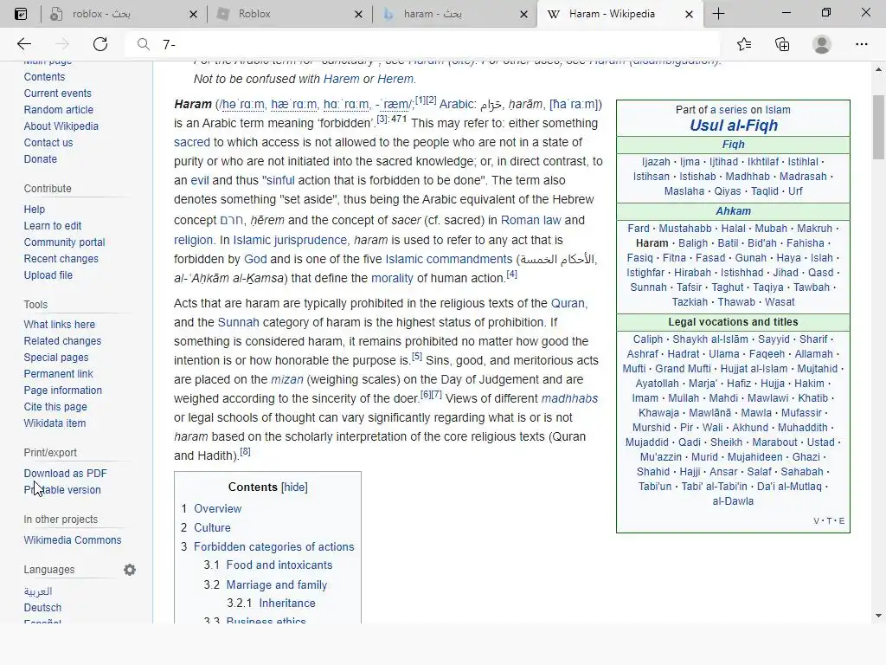This screenshot has width=886, height=665.
Task: Jump to Forbidden categories of actions section
Action: pos(274,547)
